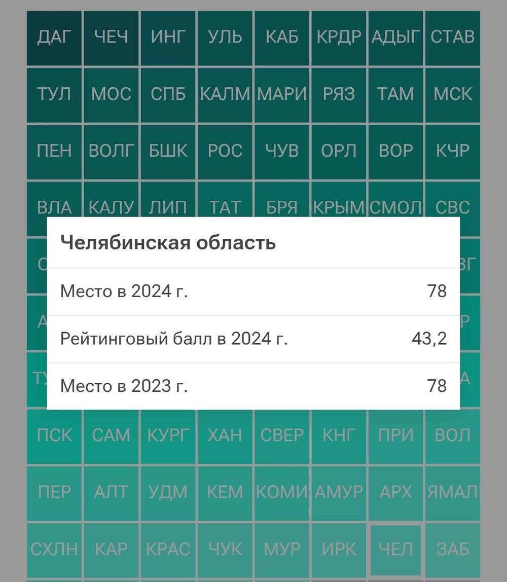Select the ТУЛ region tile
Screen dimensions: 507x582
pyautogui.click(x=54, y=94)
